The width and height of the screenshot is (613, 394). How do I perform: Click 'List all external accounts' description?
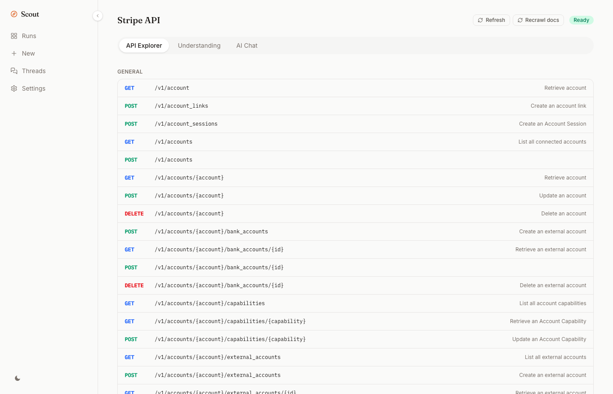pyautogui.click(x=556, y=357)
